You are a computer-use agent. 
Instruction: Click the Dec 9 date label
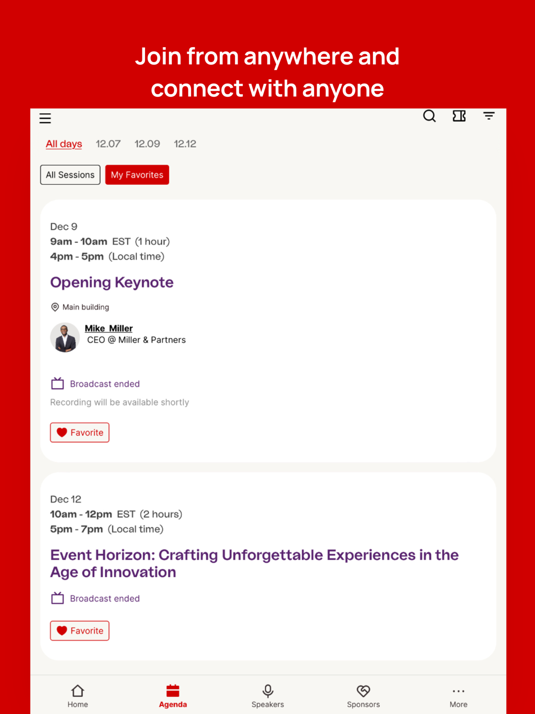coord(64,227)
